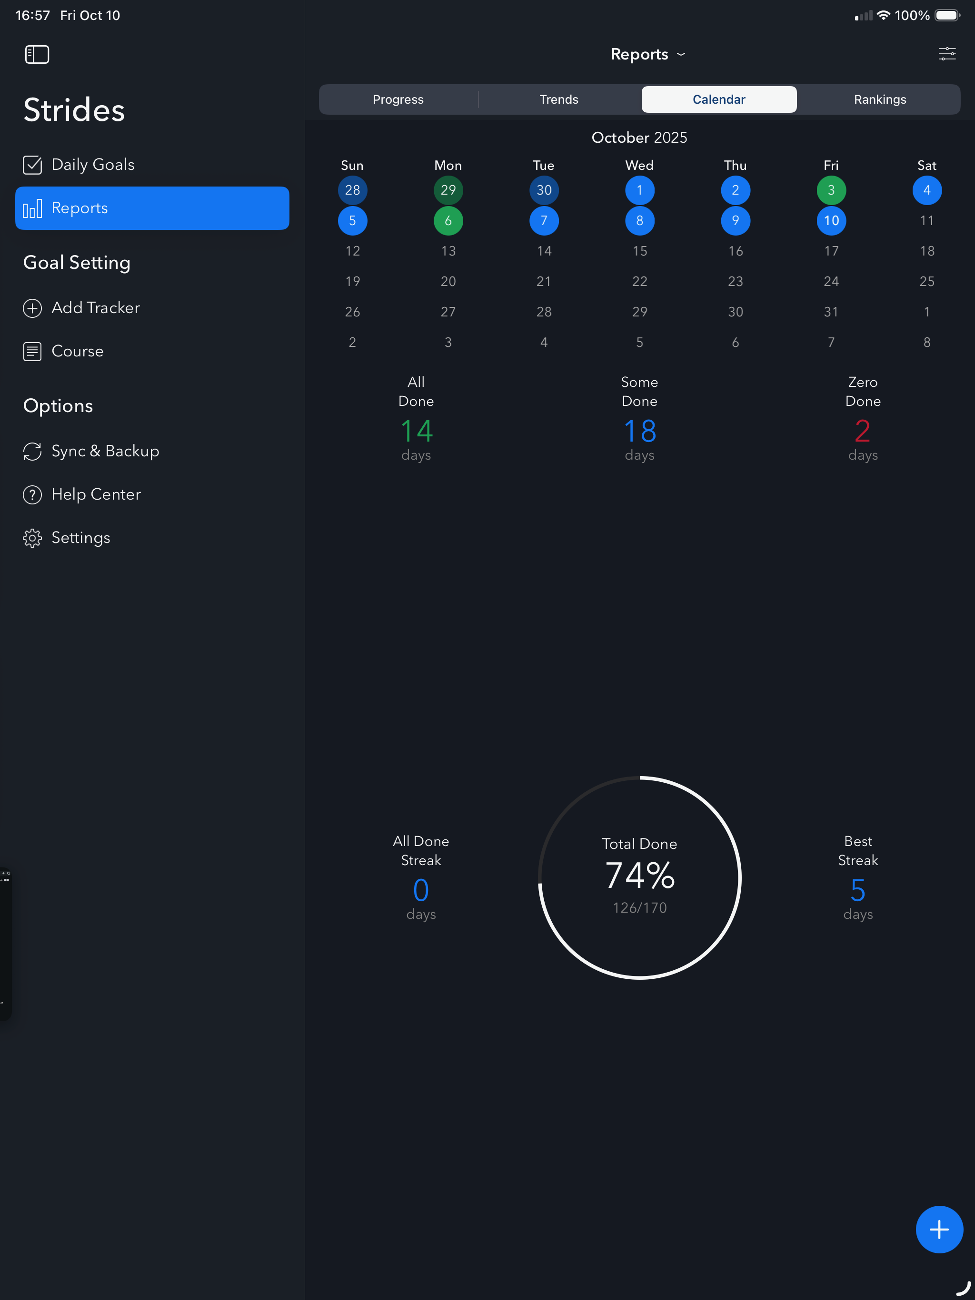
Task: Tap the blue plus add button
Action: pos(938,1229)
